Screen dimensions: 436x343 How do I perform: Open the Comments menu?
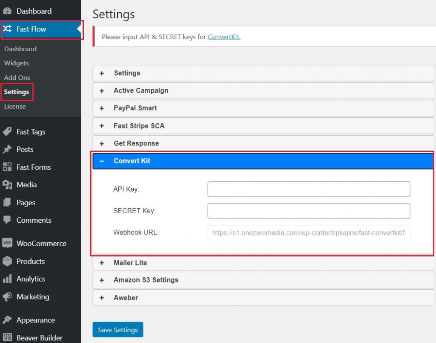[40, 220]
